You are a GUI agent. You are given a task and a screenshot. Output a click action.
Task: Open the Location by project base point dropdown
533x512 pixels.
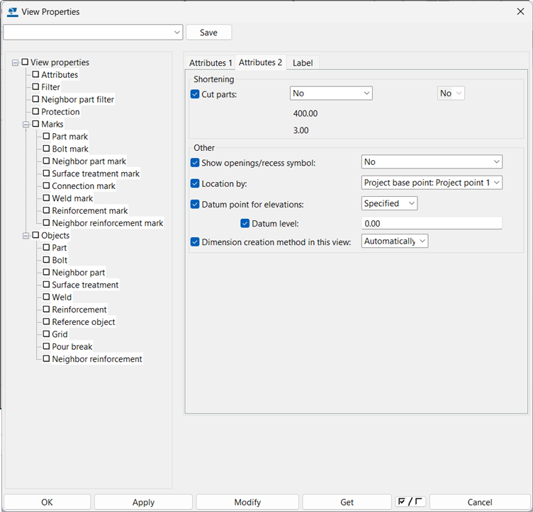(x=432, y=183)
